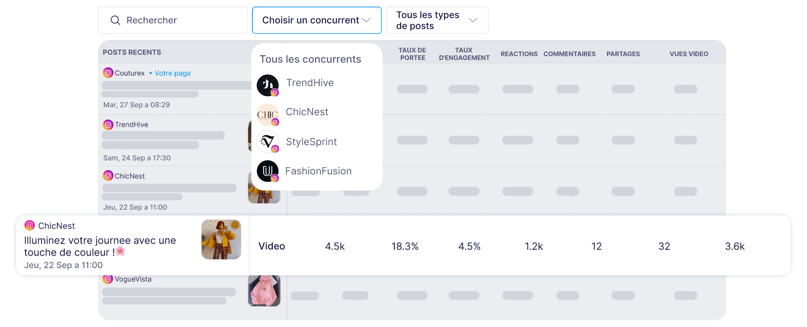Viewport: 807px width, 327px height.
Task: Click the ChicNest logo in dropdown
Action: tap(268, 115)
